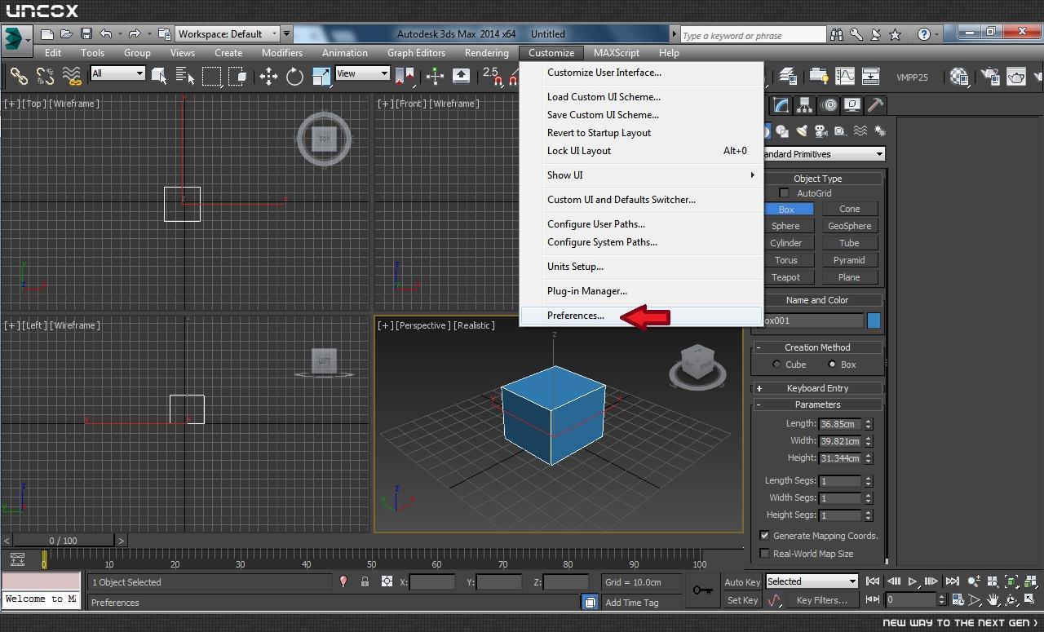
Task: Open the Select by Name tool
Action: [x=185, y=77]
